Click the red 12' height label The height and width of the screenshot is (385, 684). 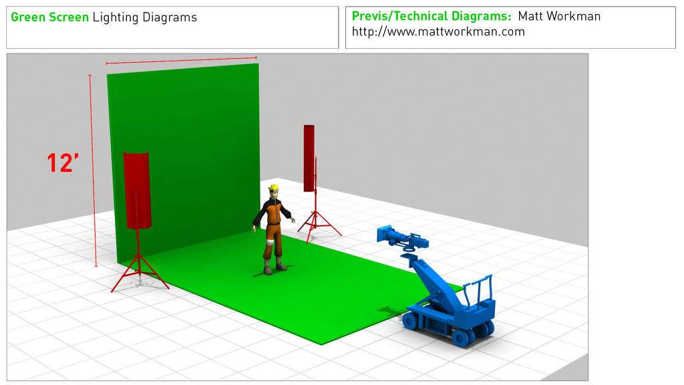(x=63, y=163)
